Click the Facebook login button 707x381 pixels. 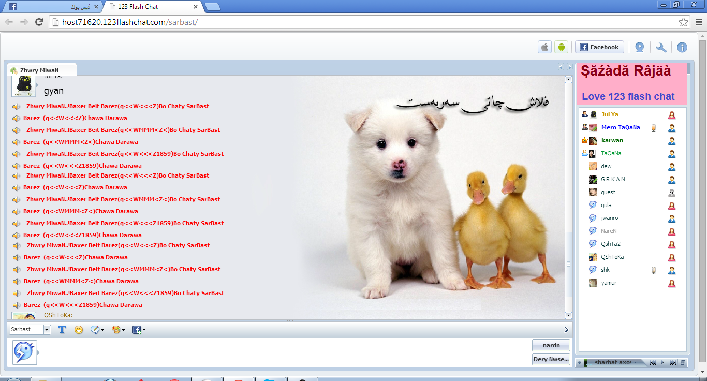click(x=599, y=47)
